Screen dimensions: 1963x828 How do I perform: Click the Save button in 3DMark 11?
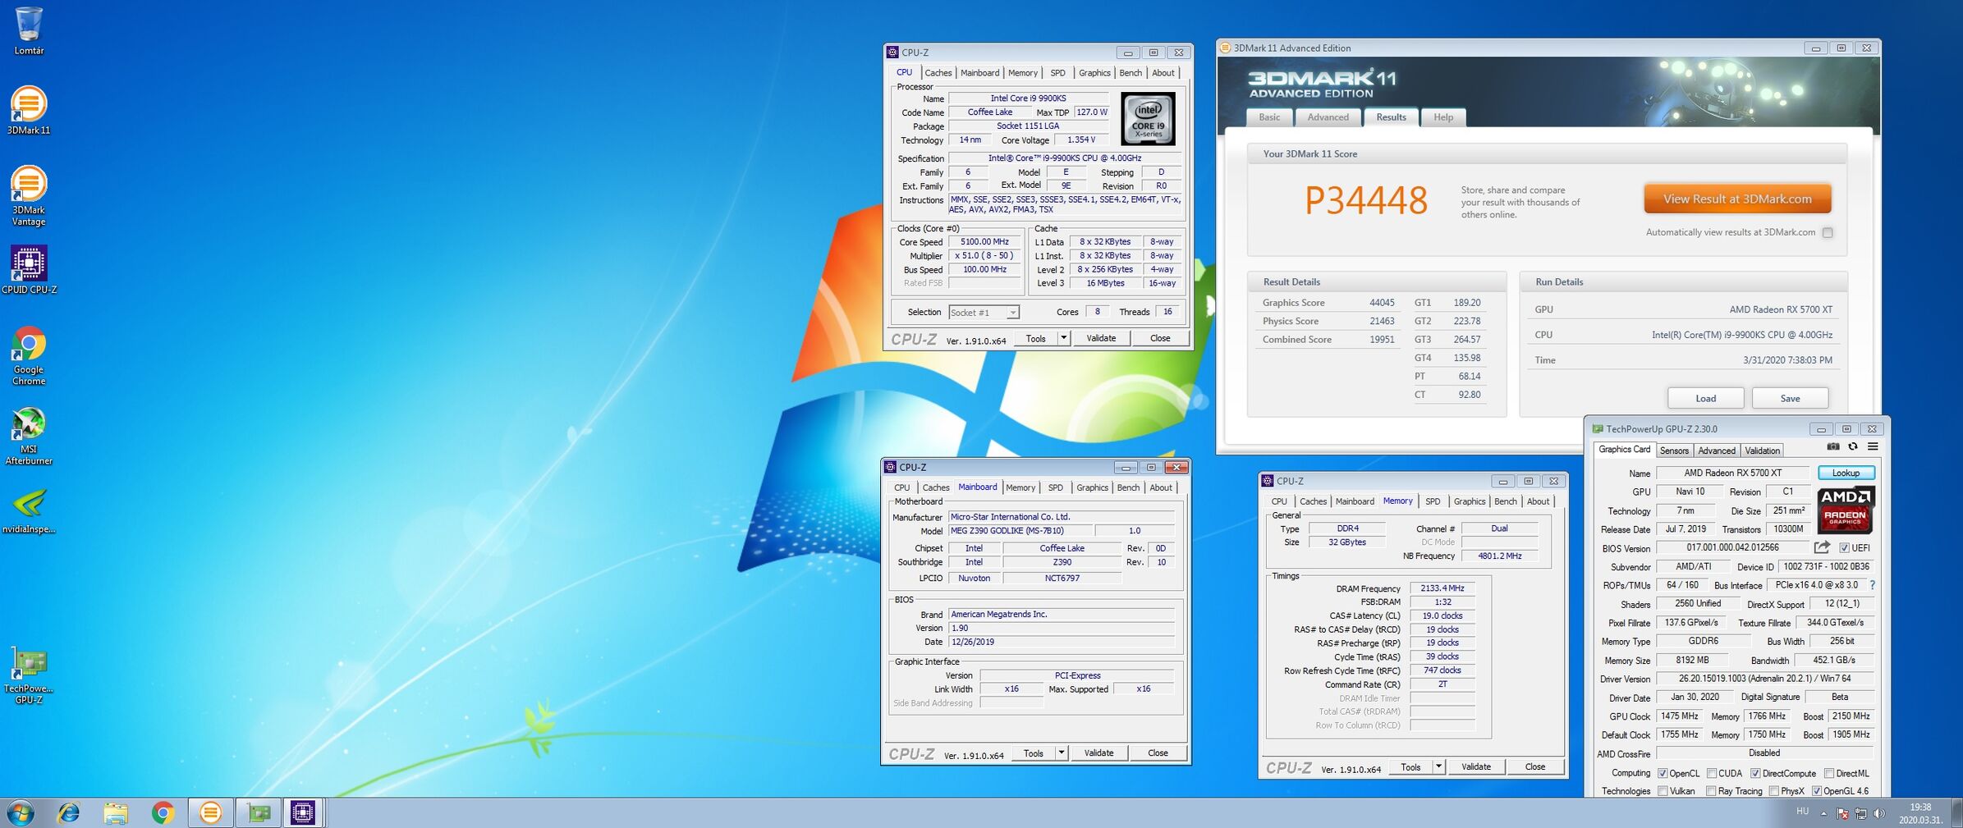tap(1790, 398)
